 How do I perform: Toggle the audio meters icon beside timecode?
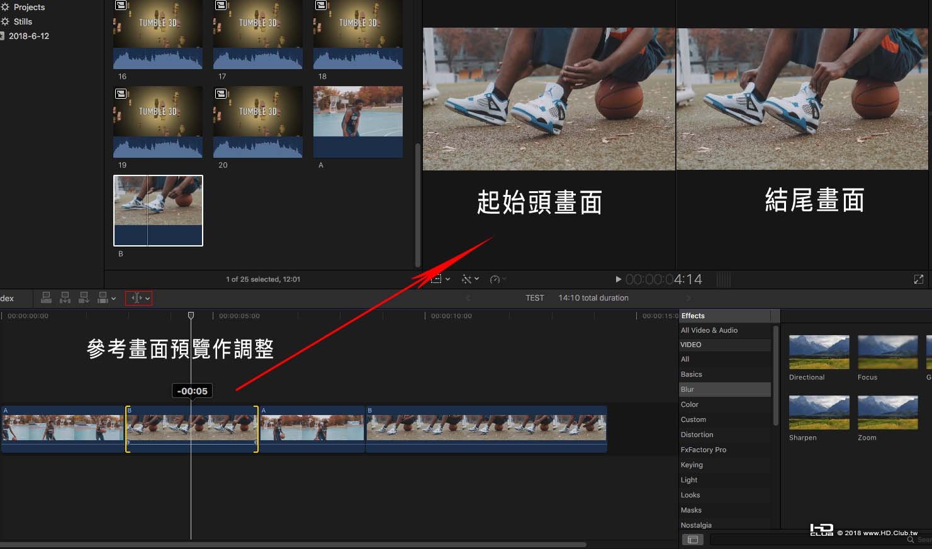(724, 279)
